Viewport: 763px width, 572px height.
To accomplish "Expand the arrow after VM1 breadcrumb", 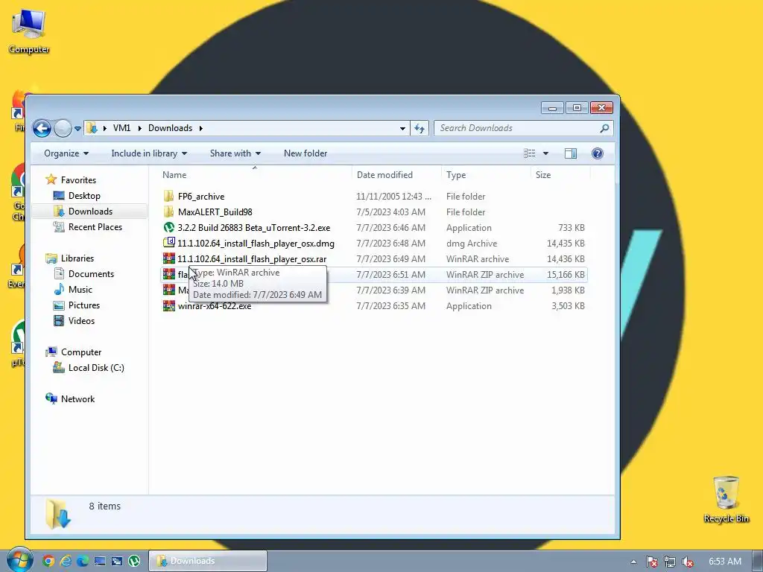I will click(139, 128).
